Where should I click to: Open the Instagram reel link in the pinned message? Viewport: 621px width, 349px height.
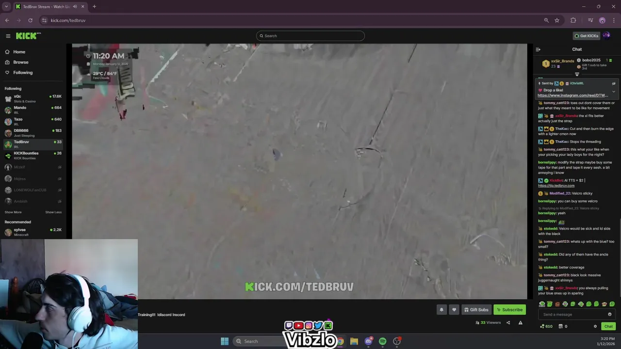pyautogui.click(x=572, y=95)
